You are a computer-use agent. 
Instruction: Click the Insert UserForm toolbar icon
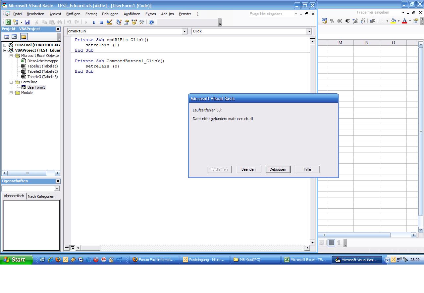point(16,22)
